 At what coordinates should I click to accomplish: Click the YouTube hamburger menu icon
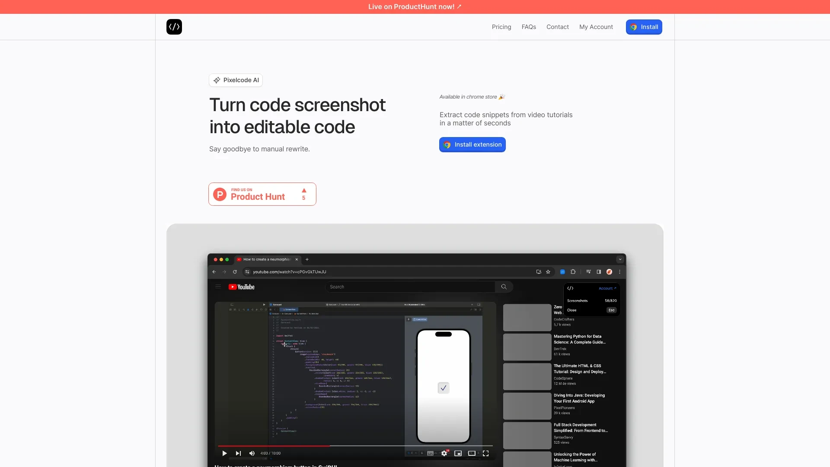[218, 286]
